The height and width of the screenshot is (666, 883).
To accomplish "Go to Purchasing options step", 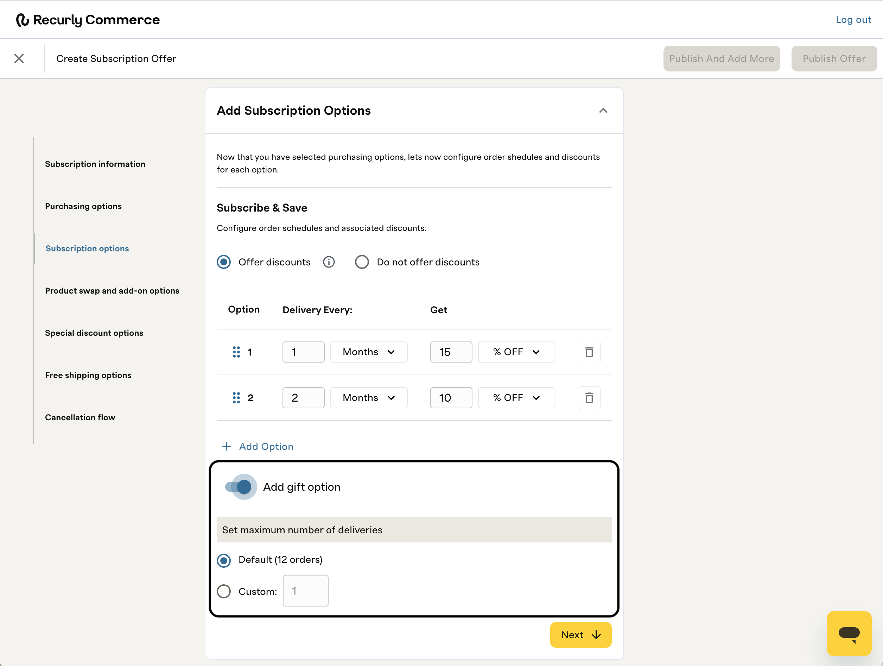I will (x=83, y=206).
